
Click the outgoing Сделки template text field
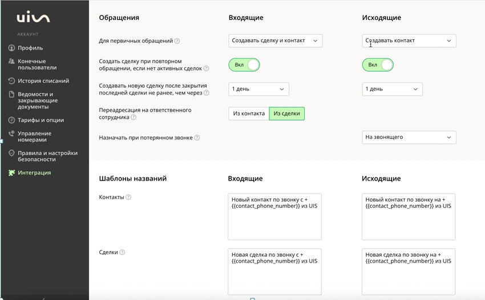coord(409,271)
